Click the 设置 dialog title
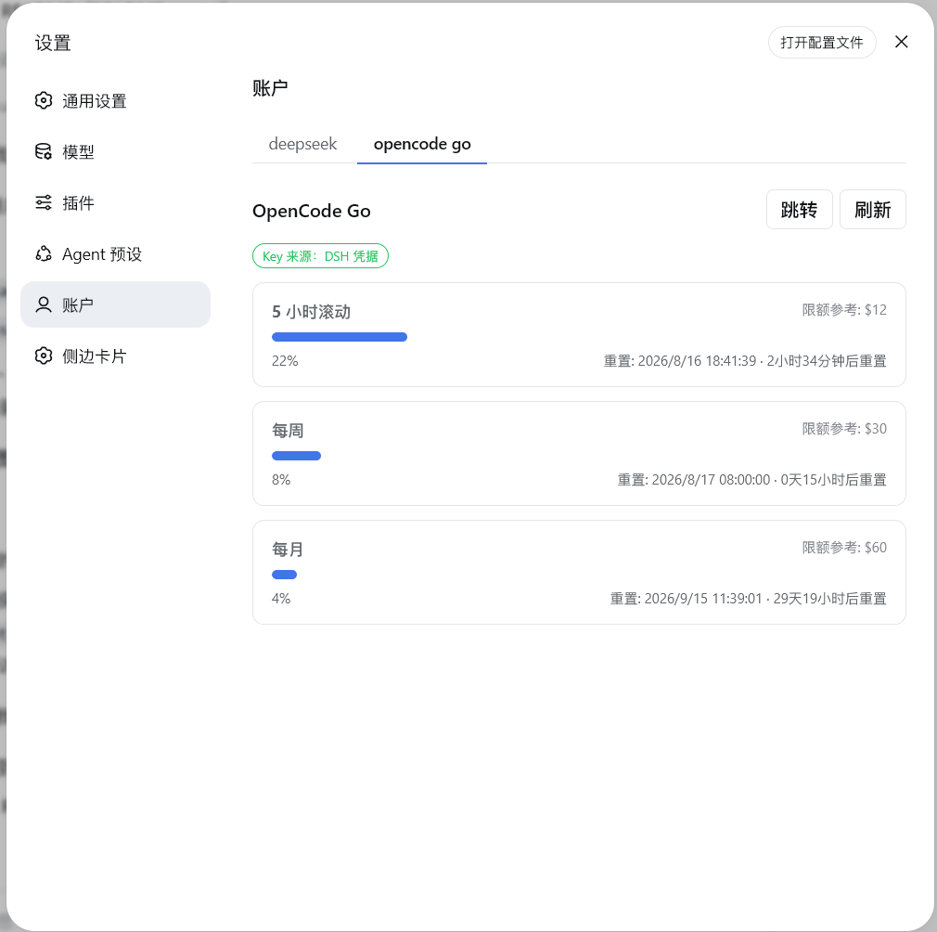This screenshot has height=932, width=937. point(53,43)
